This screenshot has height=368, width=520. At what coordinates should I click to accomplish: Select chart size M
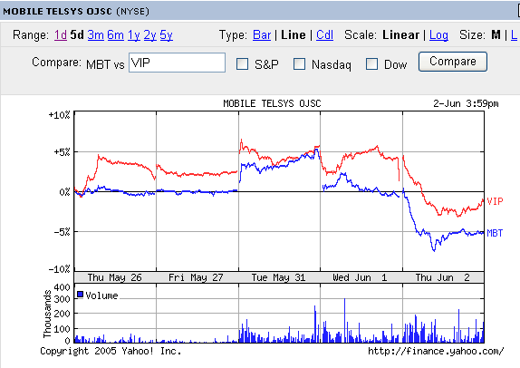click(496, 34)
